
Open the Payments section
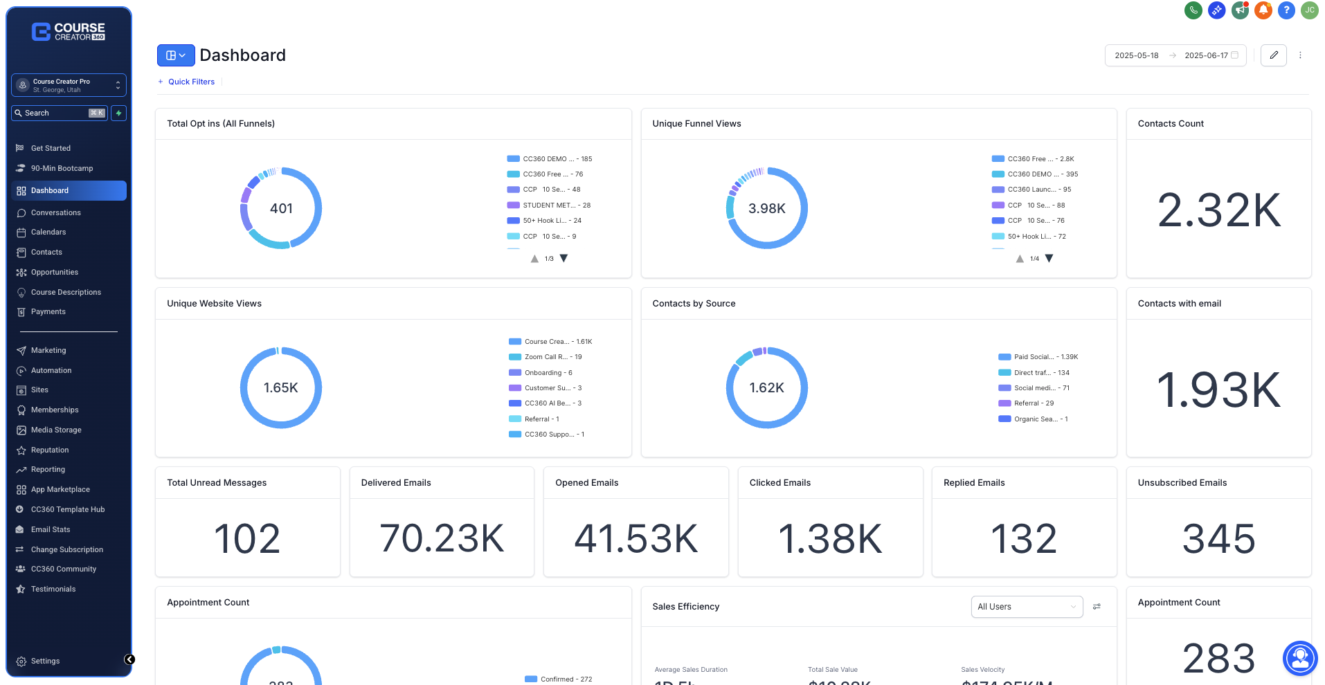click(48, 311)
